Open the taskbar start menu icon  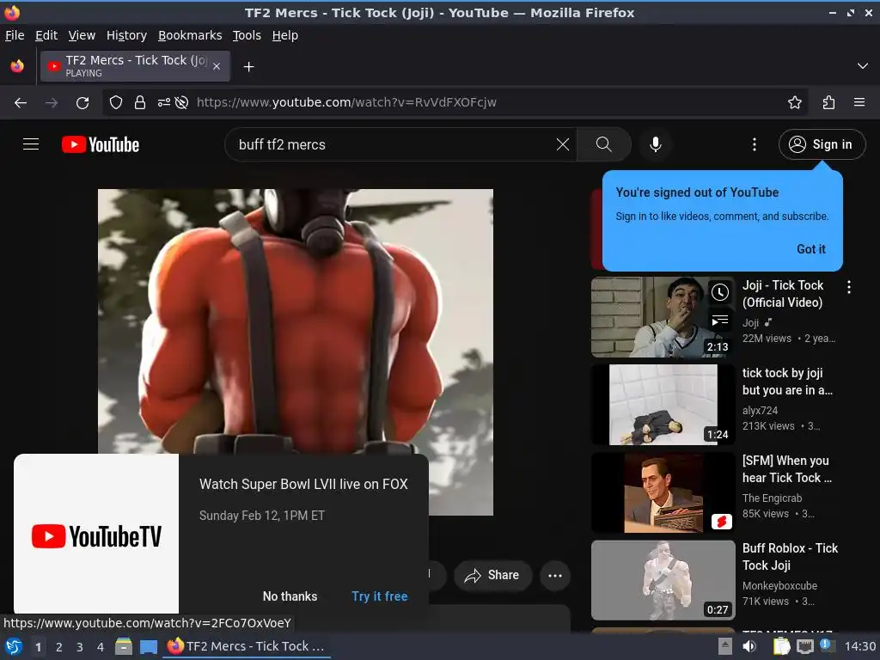click(14, 647)
